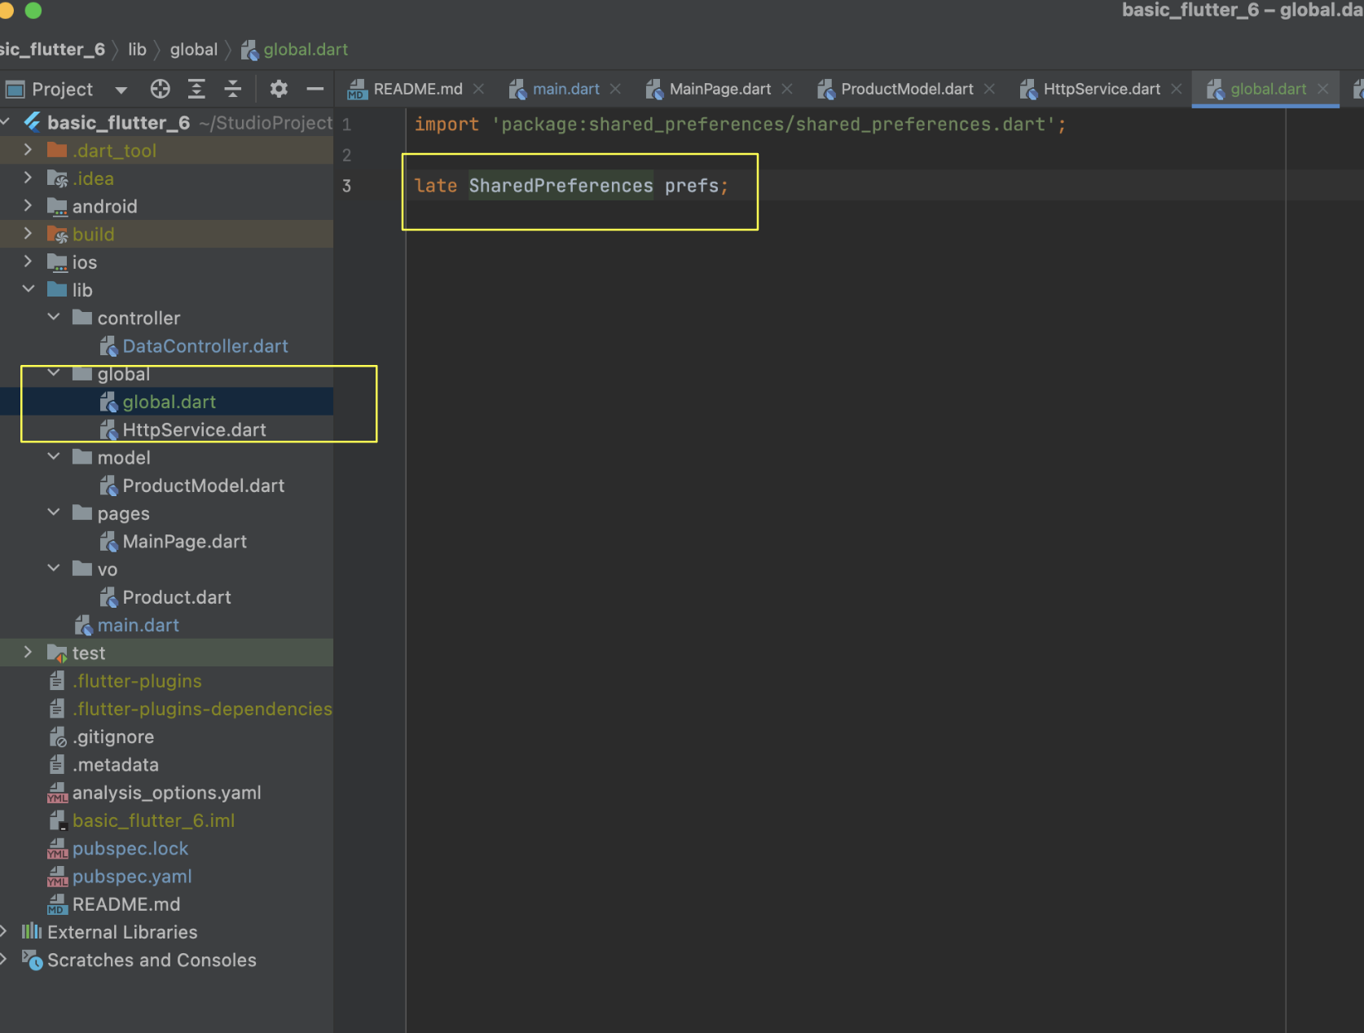Close the HttpService.dart tab

coord(1177,89)
